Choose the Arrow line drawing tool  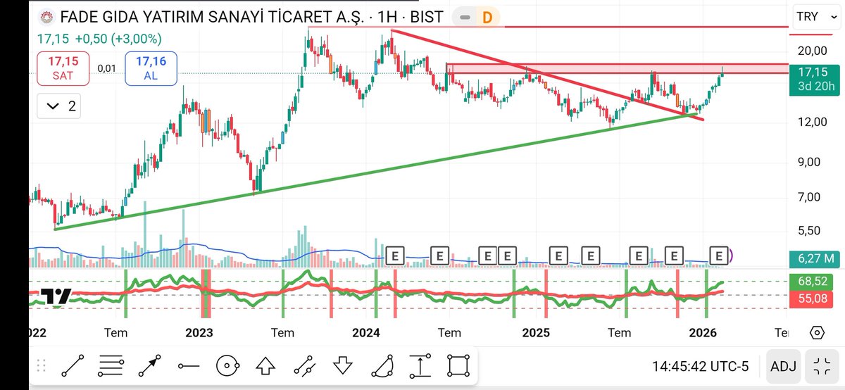tap(149, 366)
